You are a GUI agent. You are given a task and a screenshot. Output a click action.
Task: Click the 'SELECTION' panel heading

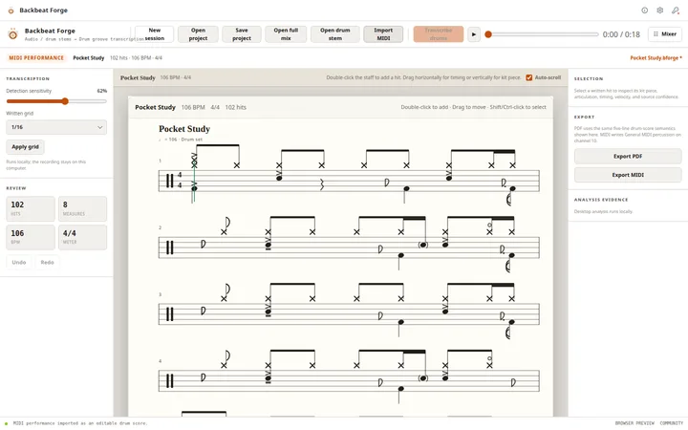[x=589, y=79]
